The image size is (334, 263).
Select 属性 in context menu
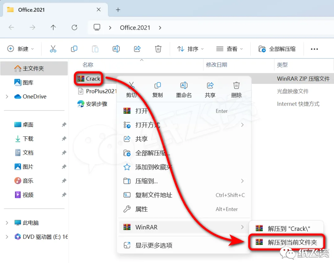click(184, 209)
